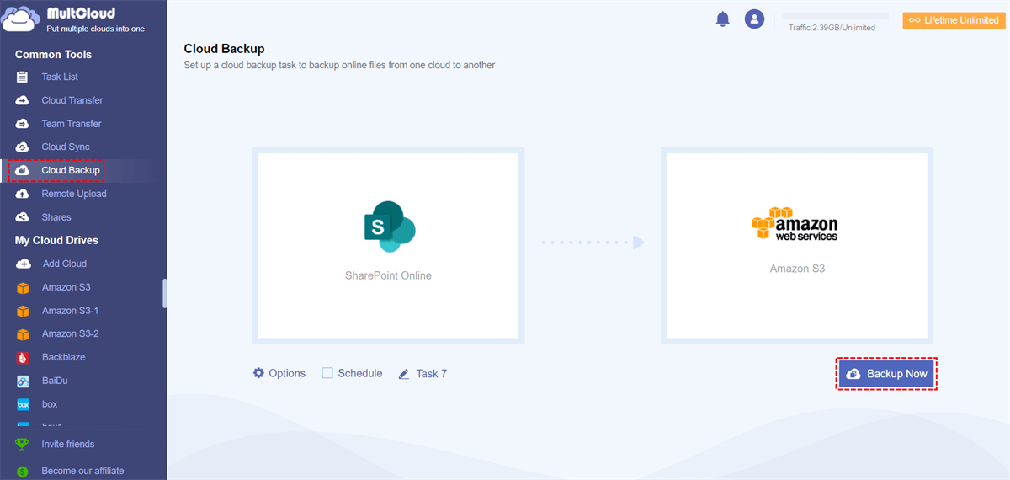Open Amazon S3 drive
Image resolution: width=1010 pixels, height=480 pixels.
[x=66, y=287]
